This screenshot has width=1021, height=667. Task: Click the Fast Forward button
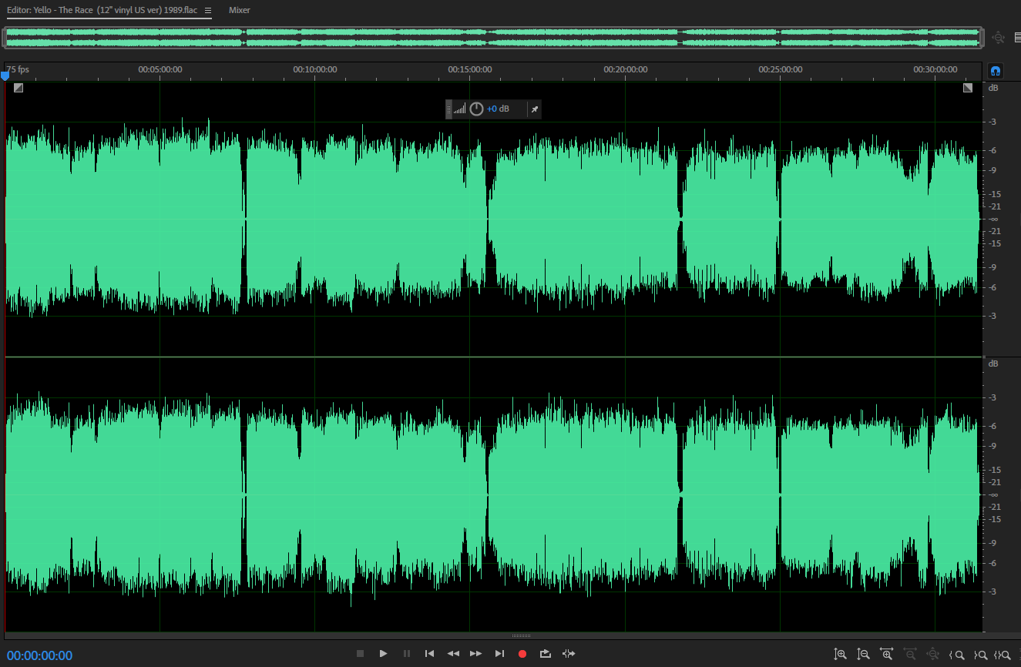pyautogui.click(x=476, y=653)
